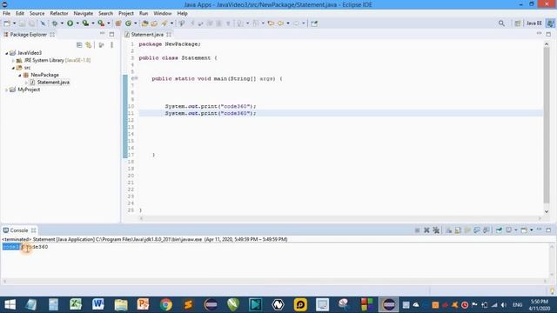Click the New file toolbar icon

tap(7, 23)
